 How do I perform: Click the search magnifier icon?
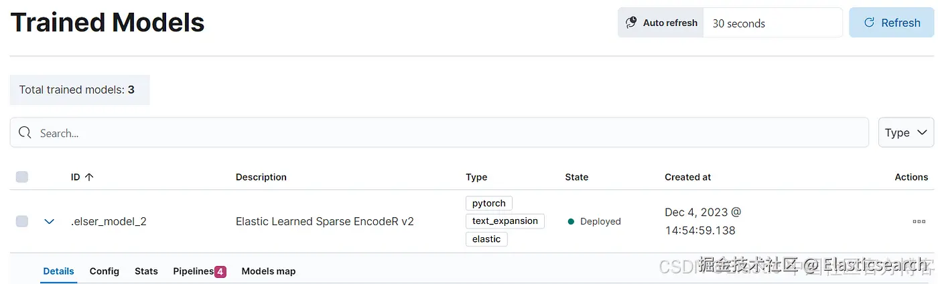(x=25, y=132)
